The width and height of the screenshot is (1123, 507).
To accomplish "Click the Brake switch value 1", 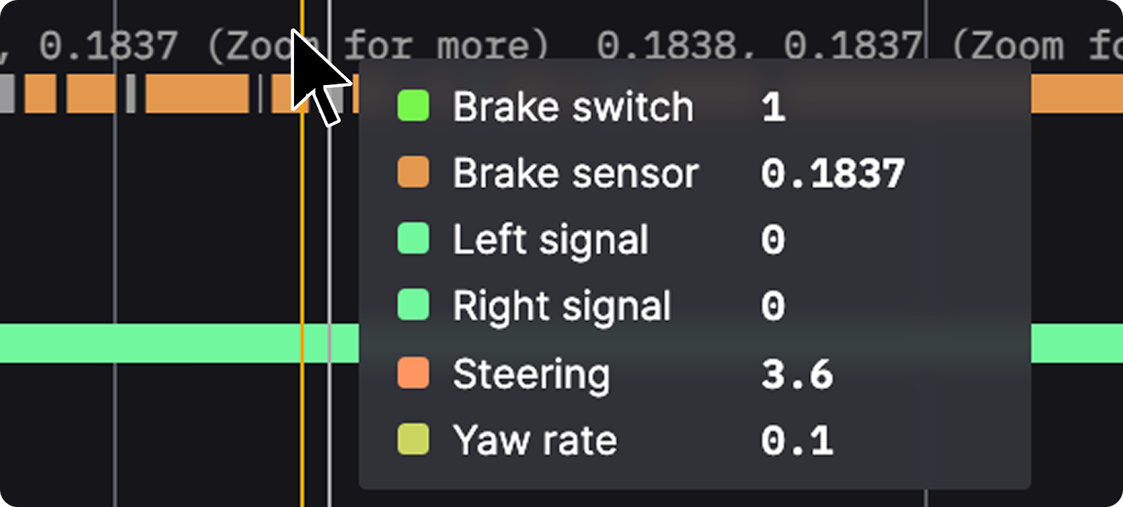I will point(773,107).
